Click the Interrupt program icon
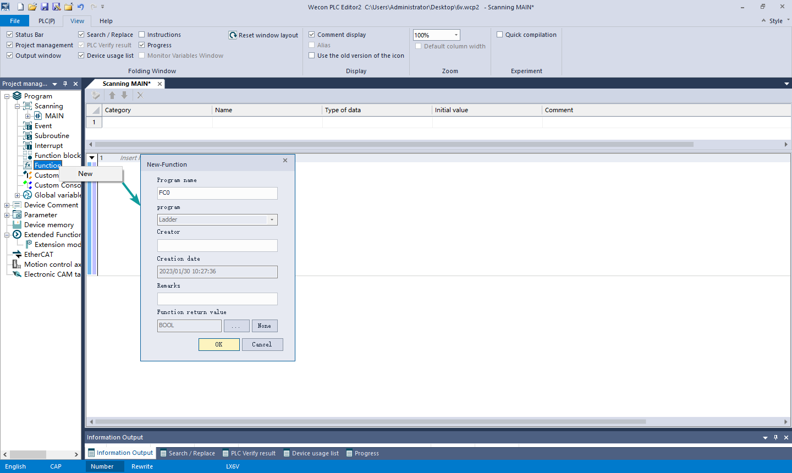Image resolution: width=792 pixels, height=473 pixels. [28, 146]
